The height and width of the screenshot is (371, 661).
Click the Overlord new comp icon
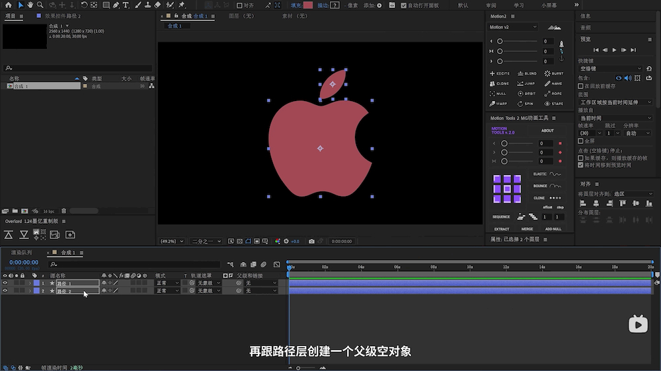(70, 234)
